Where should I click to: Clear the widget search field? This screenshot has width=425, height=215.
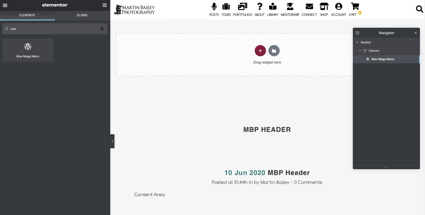(102, 29)
